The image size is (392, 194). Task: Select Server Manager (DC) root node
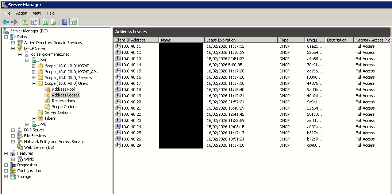(x=29, y=31)
